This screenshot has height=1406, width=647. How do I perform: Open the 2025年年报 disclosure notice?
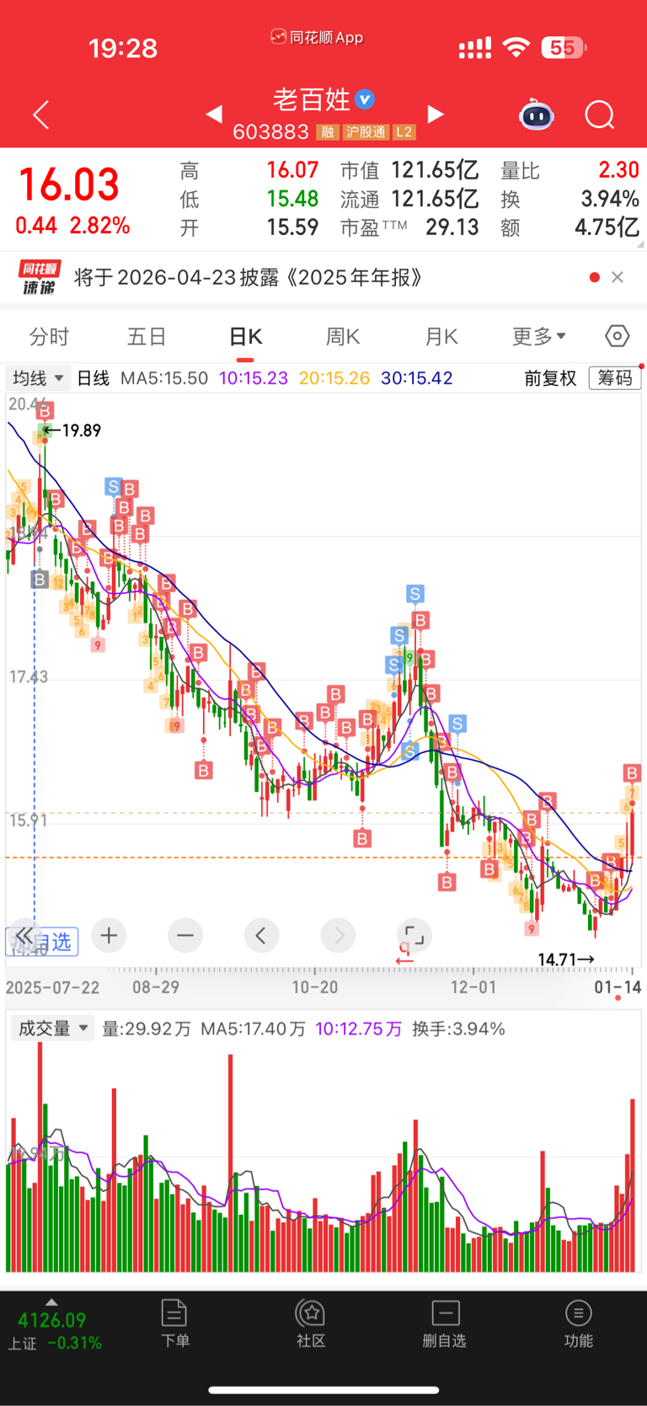pyautogui.click(x=248, y=277)
